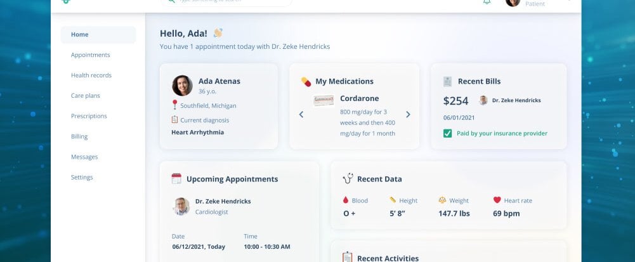
Task: Go to Health records in sidebar
Action: (91, 75)
